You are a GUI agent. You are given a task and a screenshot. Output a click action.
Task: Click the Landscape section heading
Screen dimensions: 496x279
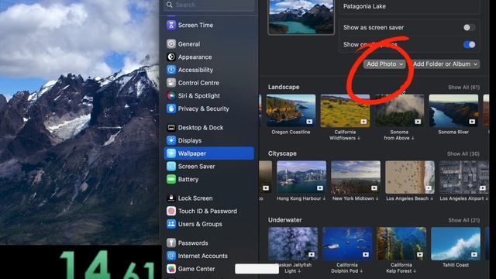[284, 87]
